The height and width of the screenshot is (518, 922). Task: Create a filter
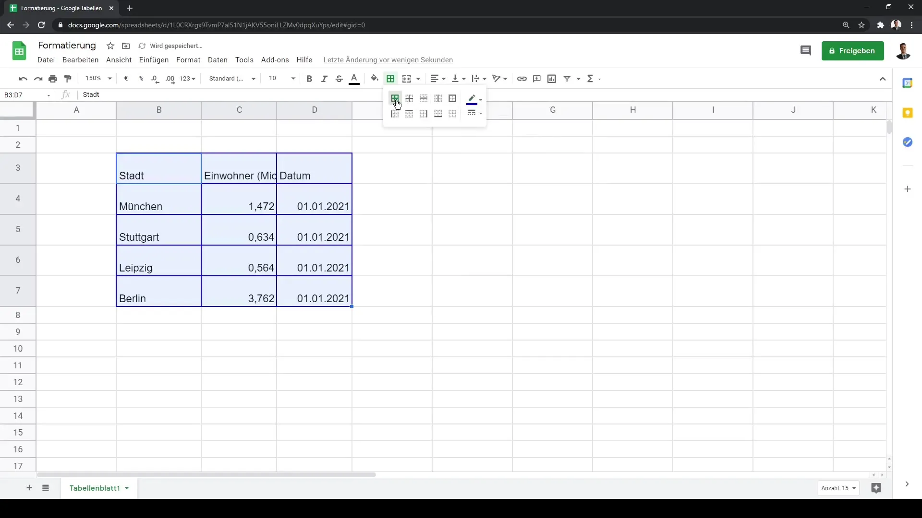point(567,79)
